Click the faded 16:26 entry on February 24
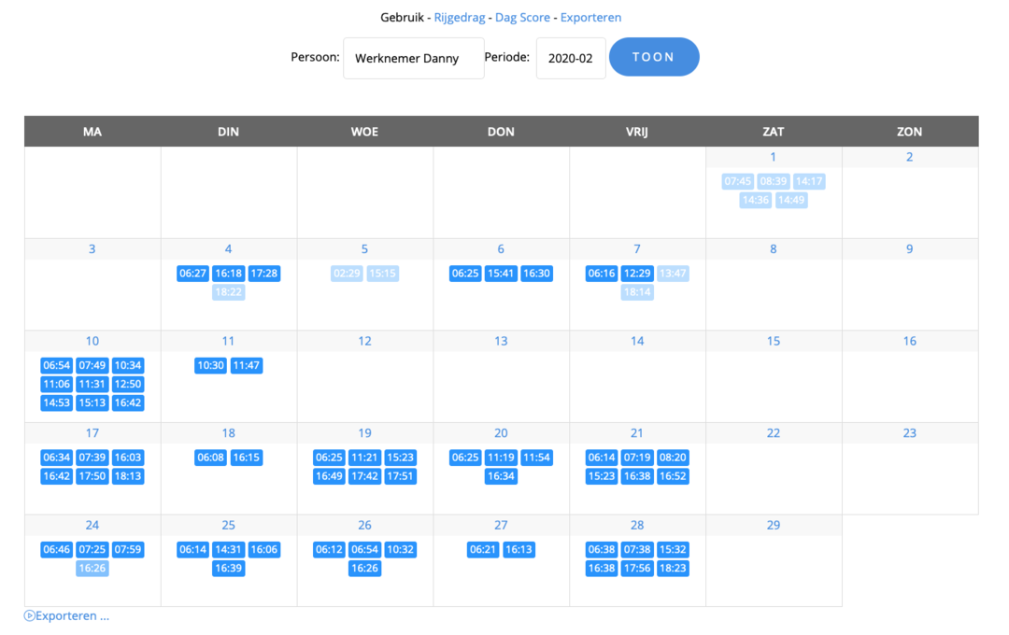This screenshot has width=1009, height=635. coord(92,568)
